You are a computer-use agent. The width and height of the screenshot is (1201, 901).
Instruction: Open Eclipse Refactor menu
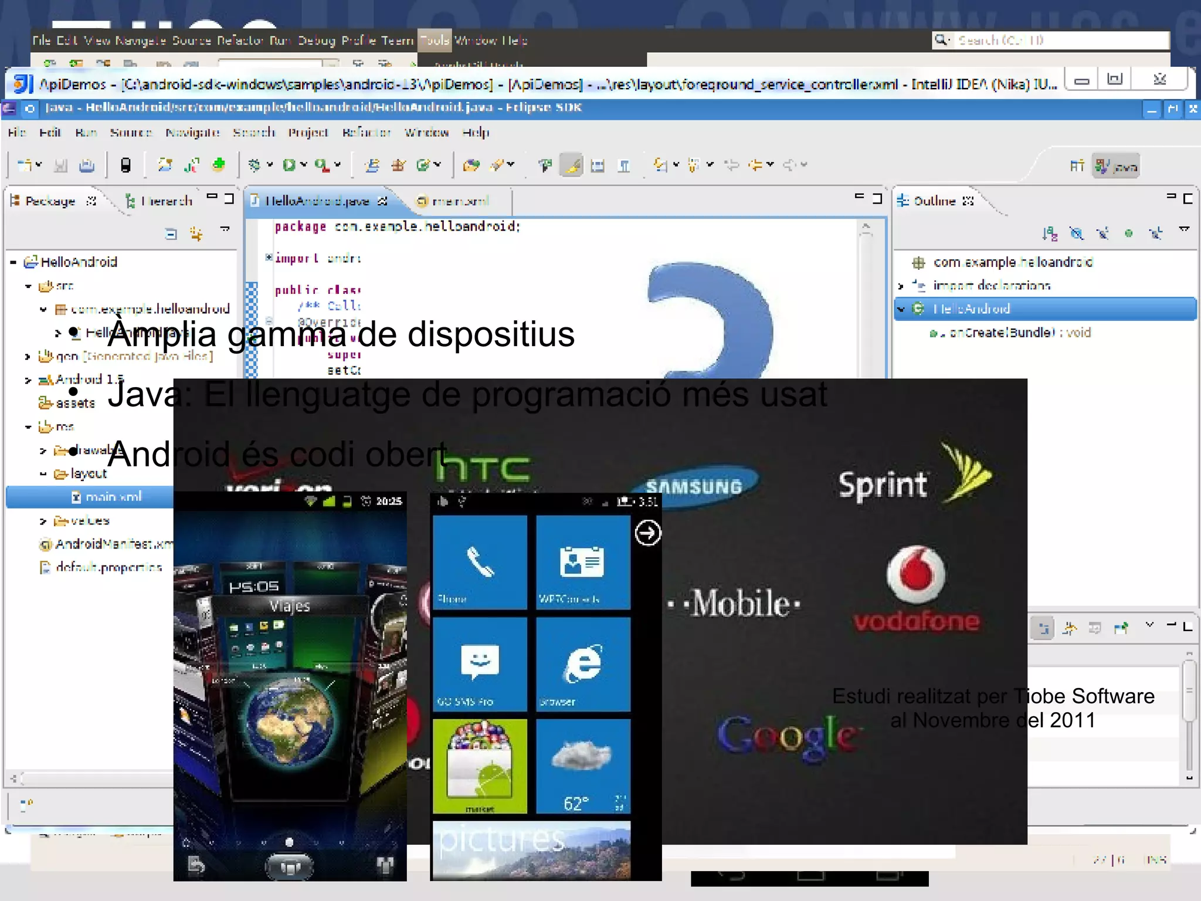coord(367,133)
